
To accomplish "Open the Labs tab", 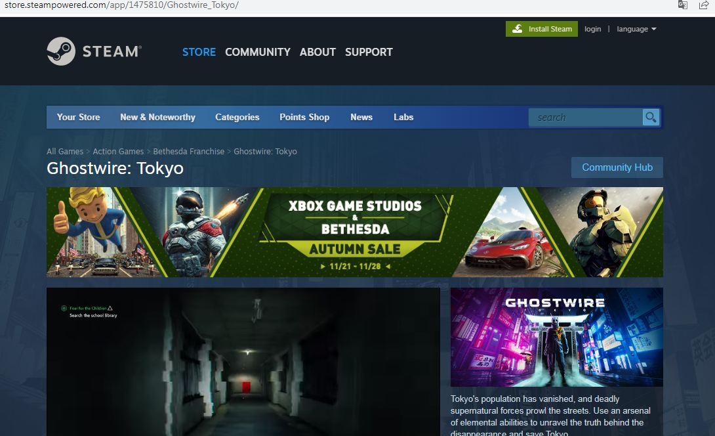I will (403, 118).
